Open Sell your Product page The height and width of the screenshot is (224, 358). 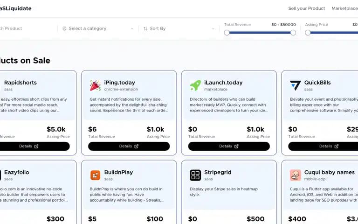coord(306,8)
